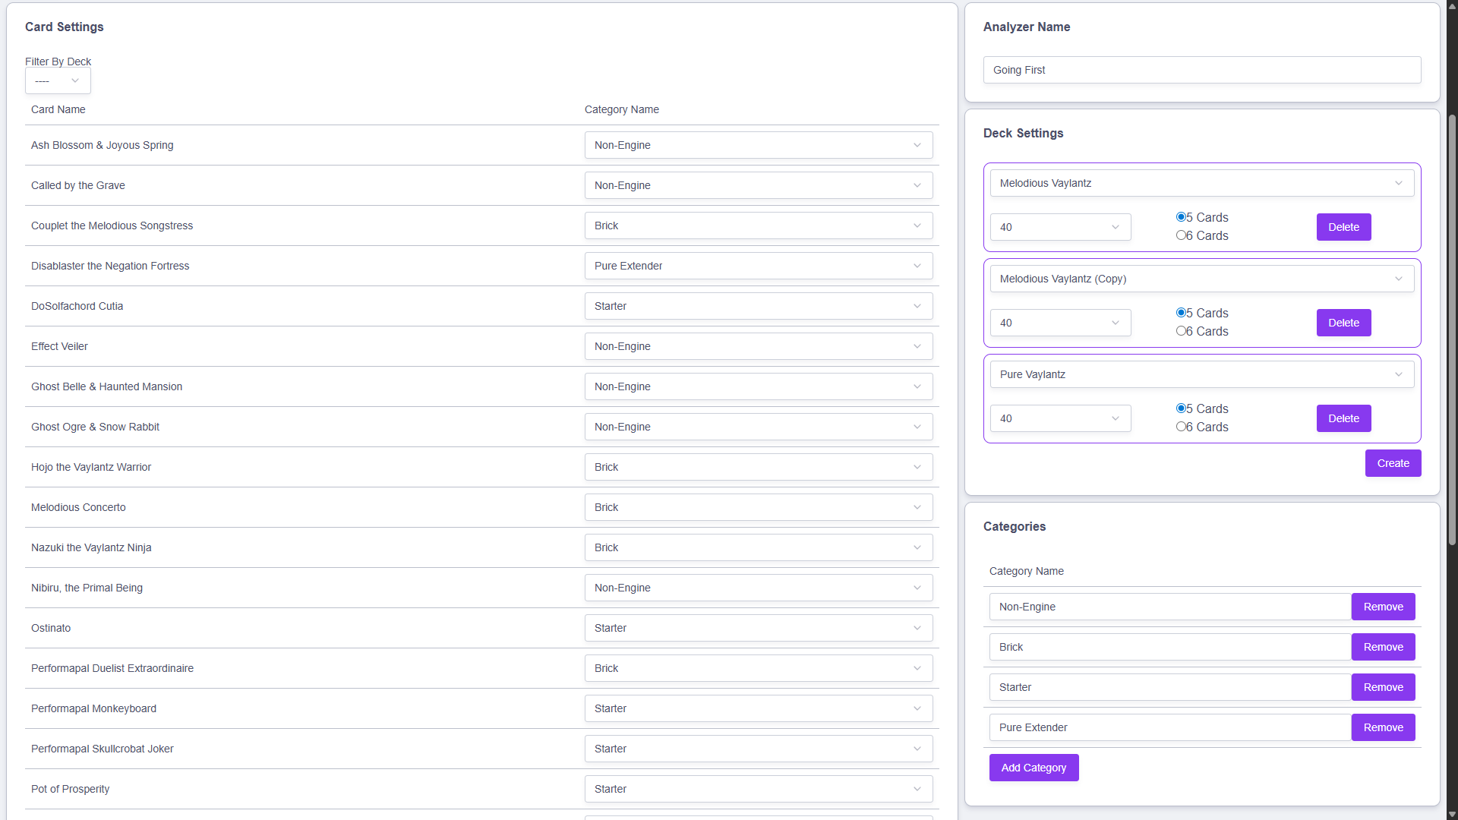Click the scrollbar down arrow
Screen dimensions: 1458x820
point(1452,814)
